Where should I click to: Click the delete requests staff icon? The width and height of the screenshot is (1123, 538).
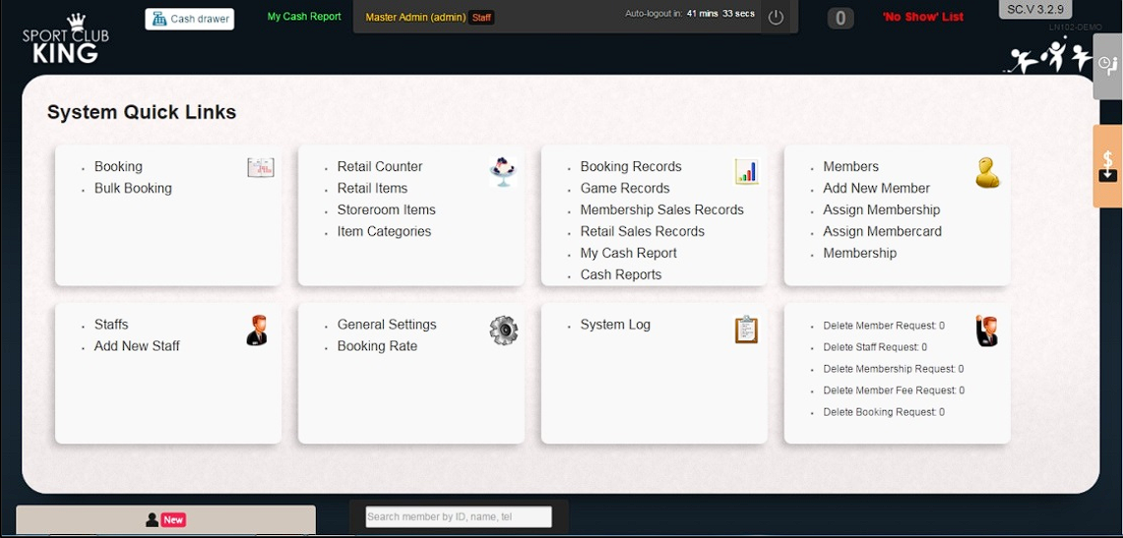pyautogui.click(x=986, y=330)
